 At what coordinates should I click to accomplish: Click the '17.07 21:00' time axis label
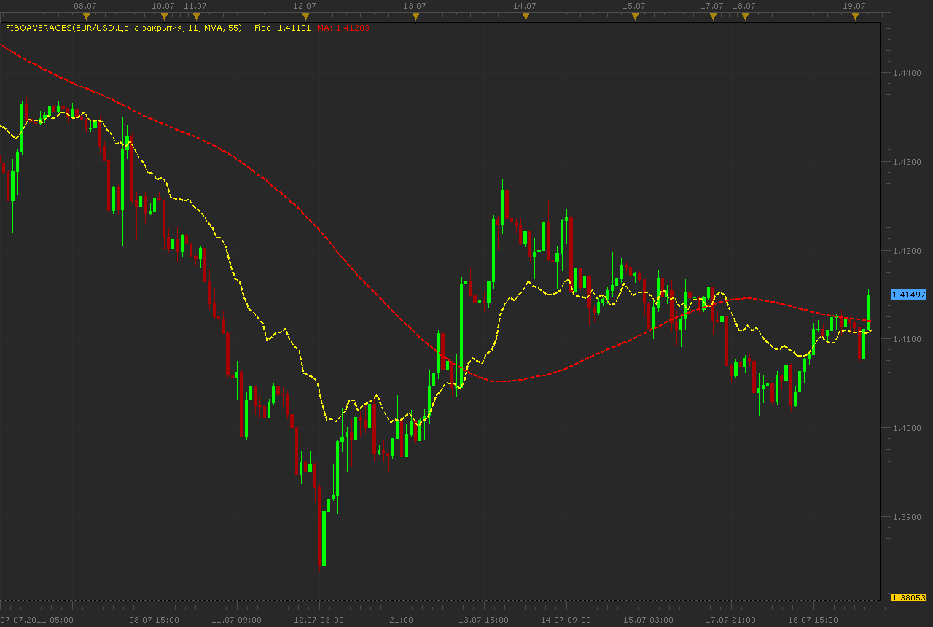click(730, 620)
